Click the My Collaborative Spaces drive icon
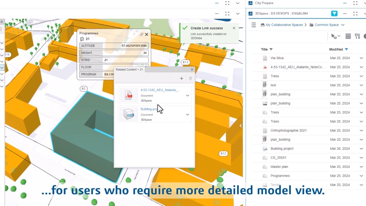This screenshot has width=366, height=206. (x=263, y=25)
